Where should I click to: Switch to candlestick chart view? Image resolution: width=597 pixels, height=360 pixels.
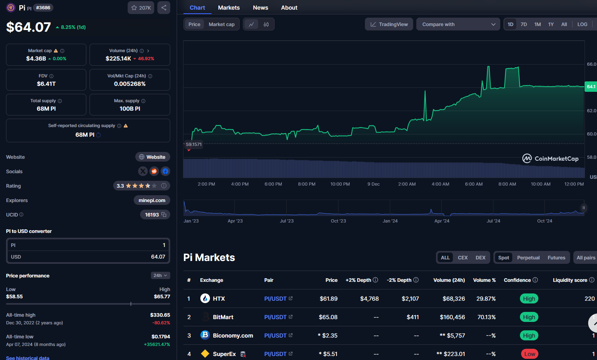[x=266, y=24]
